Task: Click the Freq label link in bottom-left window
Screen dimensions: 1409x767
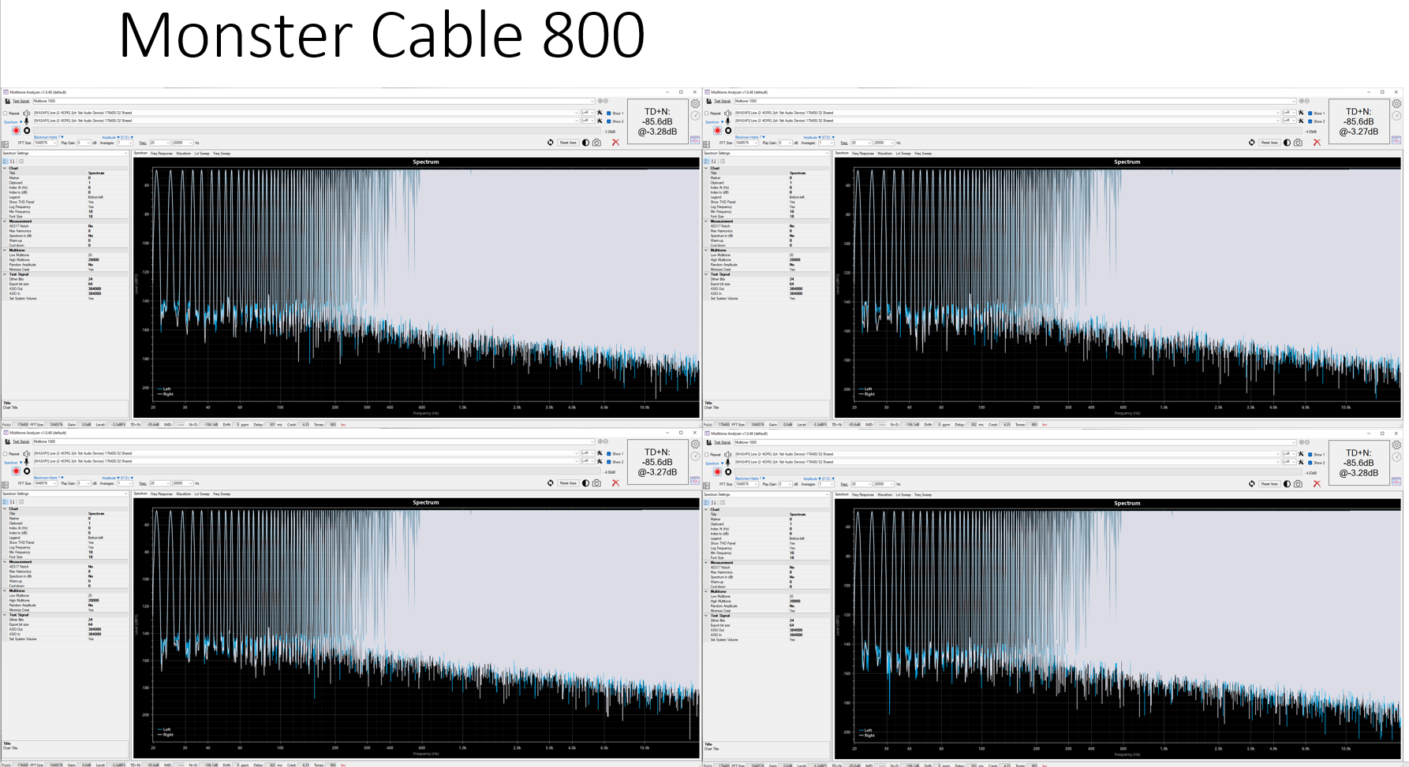Action: coord(143,483)
